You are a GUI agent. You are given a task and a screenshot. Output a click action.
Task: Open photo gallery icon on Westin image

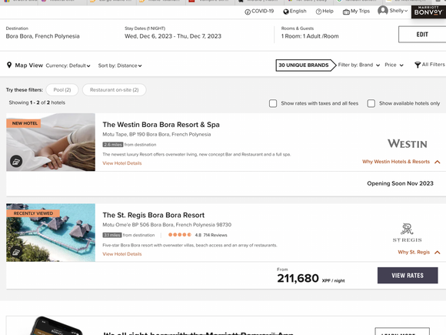[x=16, y=161]
